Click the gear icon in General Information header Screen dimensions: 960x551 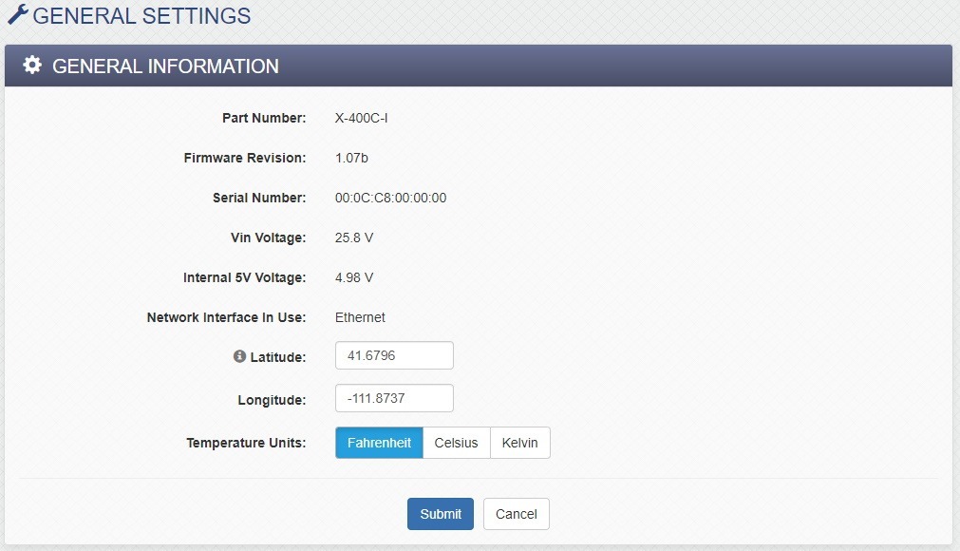click(x=32, y=66)
